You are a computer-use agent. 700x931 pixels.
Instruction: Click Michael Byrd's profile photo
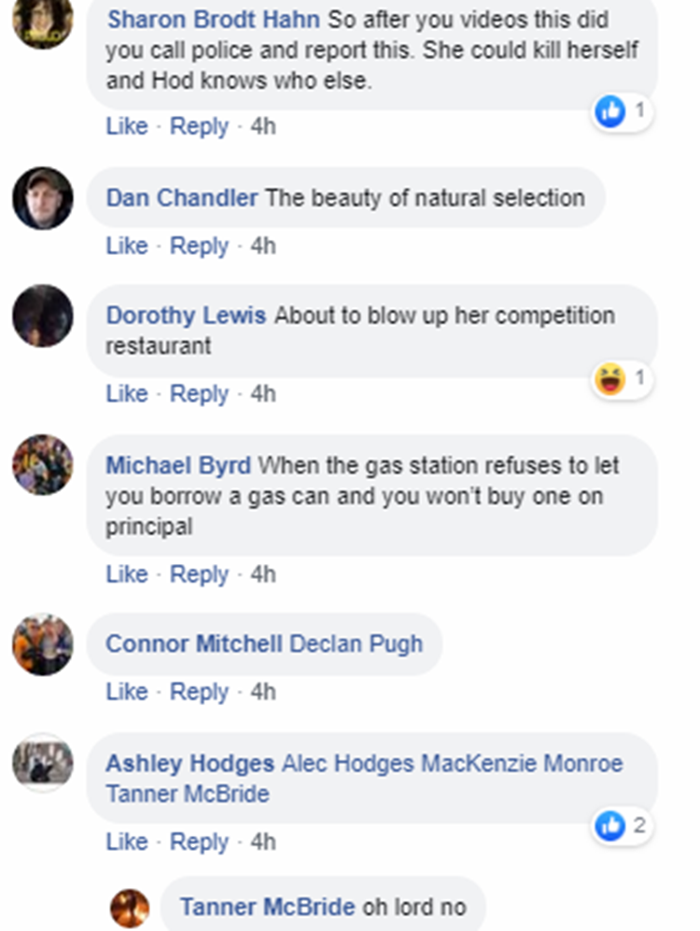[x=42, y=465]
